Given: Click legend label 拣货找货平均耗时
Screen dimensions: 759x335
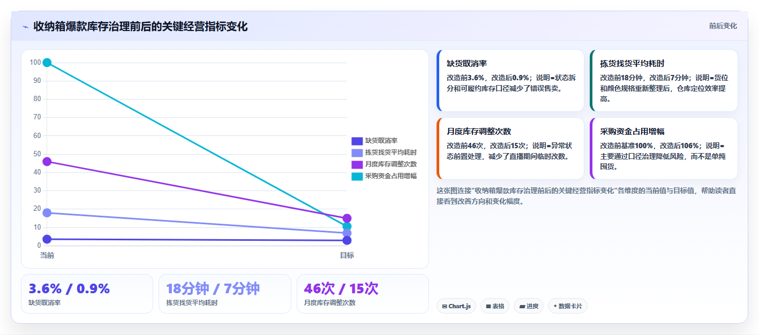Looking at the screenshot, I should coord(391,153).
